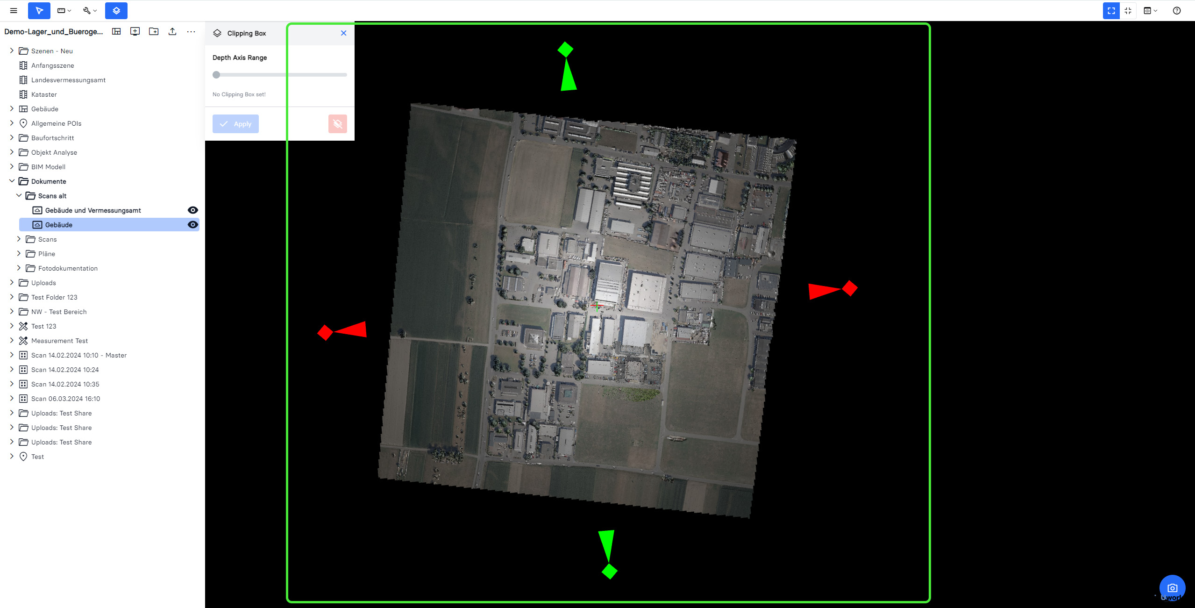Screen dimensions: 1195x608
Task: Click the screenshot camera button
Action: click(x=1172, y=588)
